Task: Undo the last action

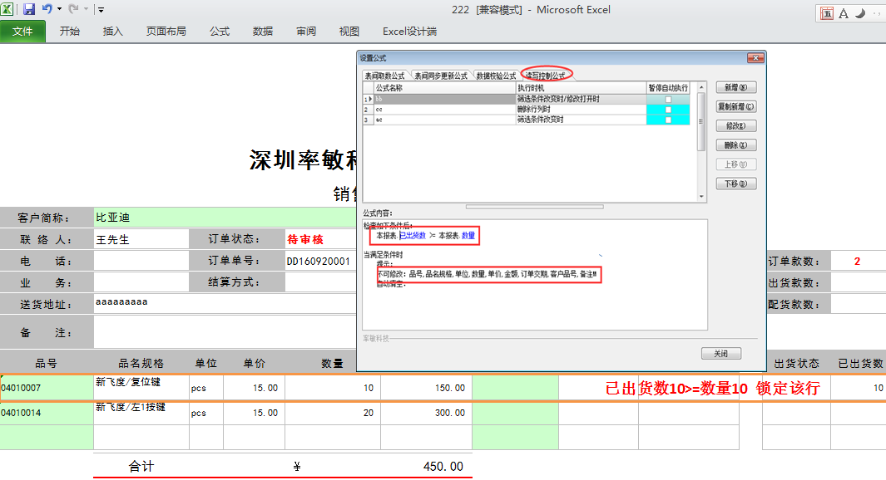Action: [x=47, y=9]
